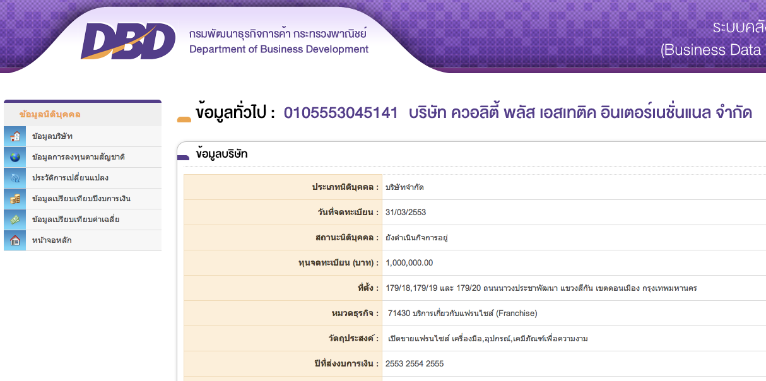Image resolution: width=766 pixels, height=381 pixels.
Task: Click the years 2553 2554 2555
Action: (415, 364)
